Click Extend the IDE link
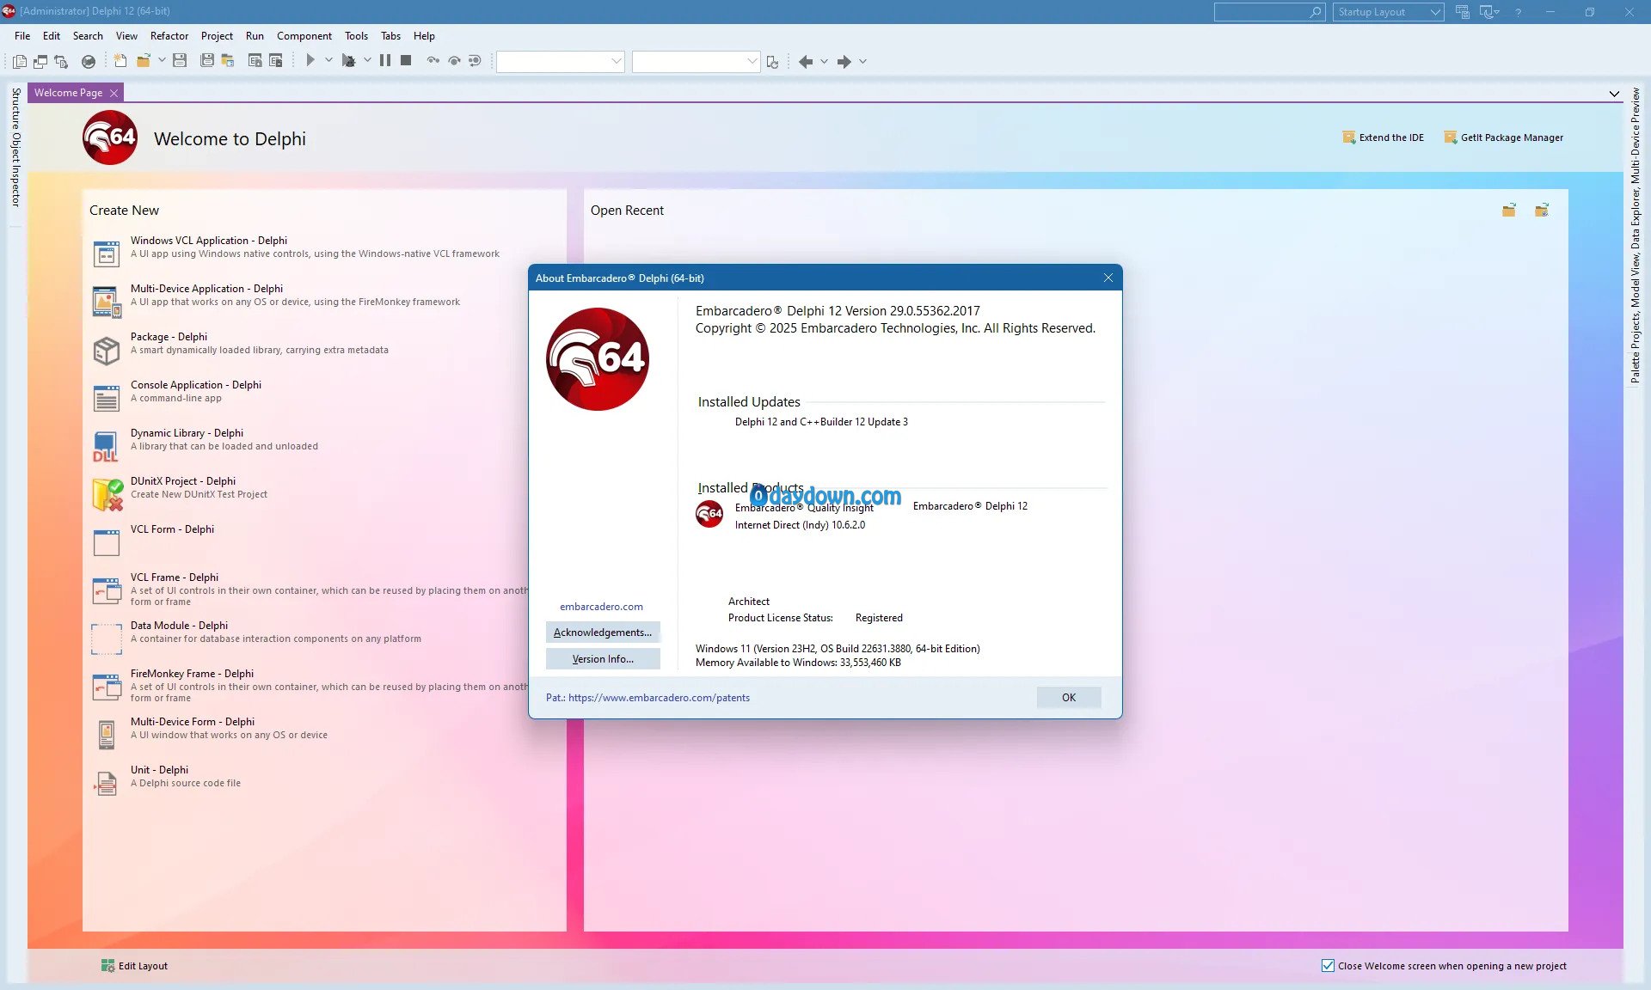This screenshot has width=1651, height=990. click(x=1383, y=137)
